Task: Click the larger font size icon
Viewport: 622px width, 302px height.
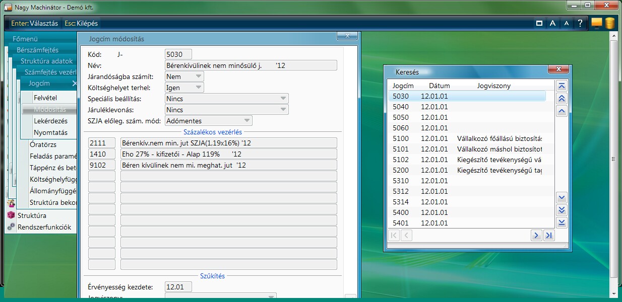Action: click(553, 23)
